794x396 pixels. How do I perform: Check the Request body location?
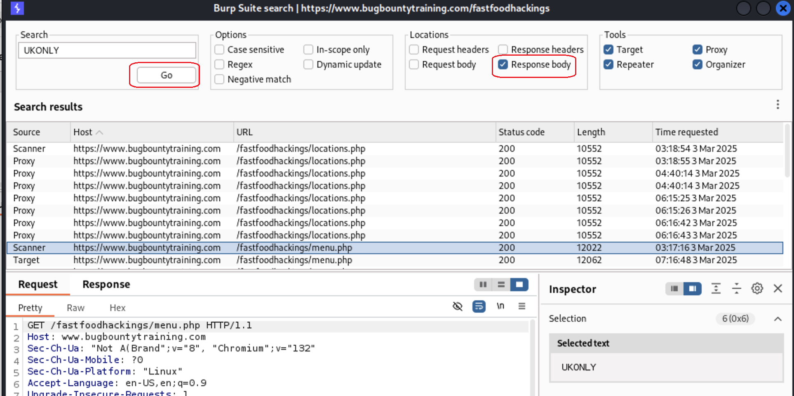coord(414,64)
